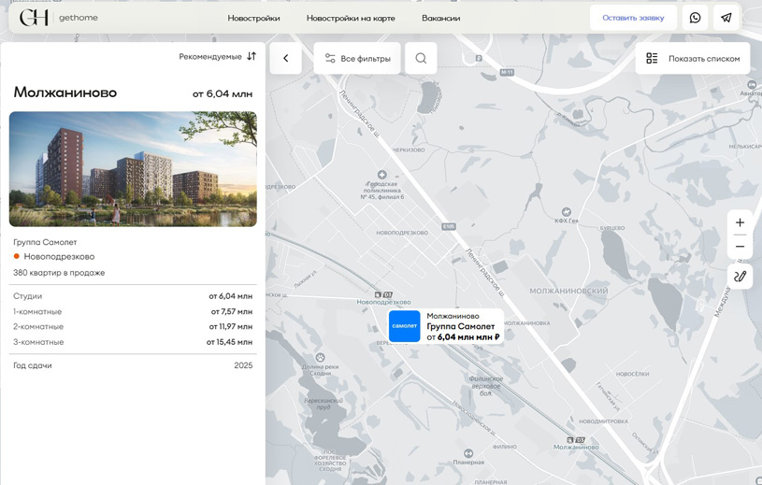Click the Молжаниново complex photo
The height and width of the screenshot is (485, 762).
coord(133,169)
